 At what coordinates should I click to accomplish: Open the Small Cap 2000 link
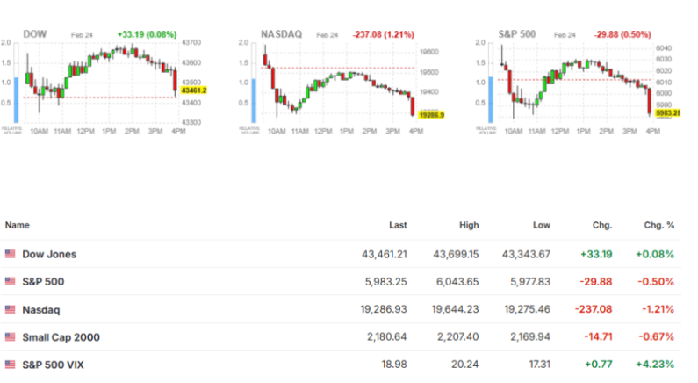point(61,337)
